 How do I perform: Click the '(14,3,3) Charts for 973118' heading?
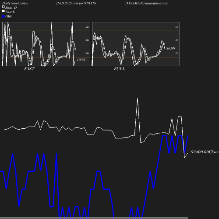point(76,4)
